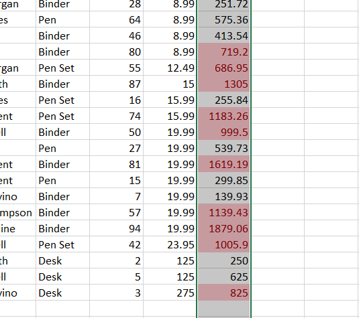
Task: Select the Pen Set cell priced 12.49
Action: 62,68
